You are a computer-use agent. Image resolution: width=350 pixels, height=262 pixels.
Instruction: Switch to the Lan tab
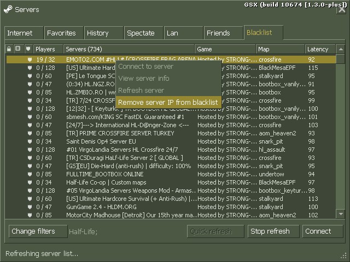pyautogui.click(x=184, y=33)
